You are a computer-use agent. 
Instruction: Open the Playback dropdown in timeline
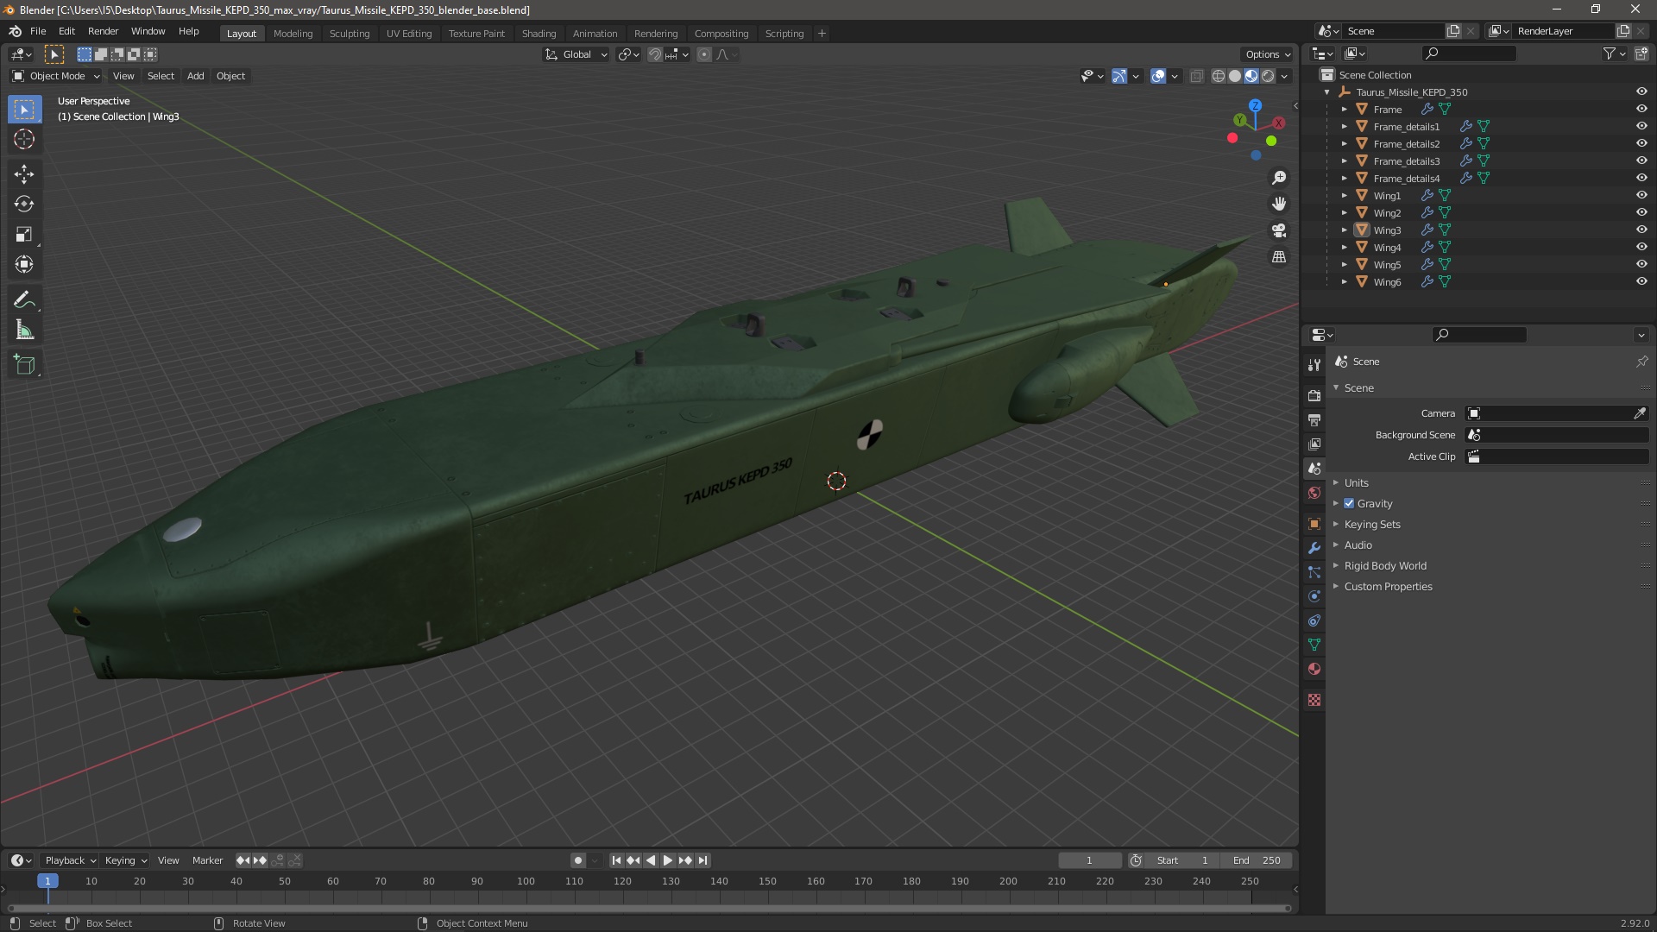[x=70, y=860]
